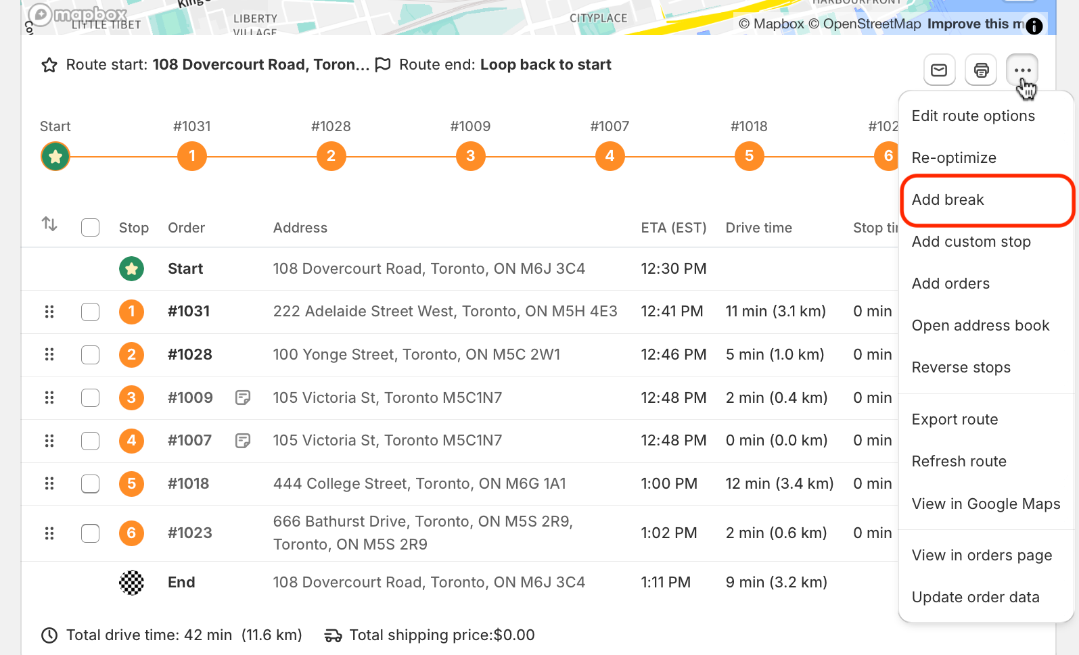The image size is (1079, 655).
Task: Check the box for order #1023
Action: click(x=90, y=533)
